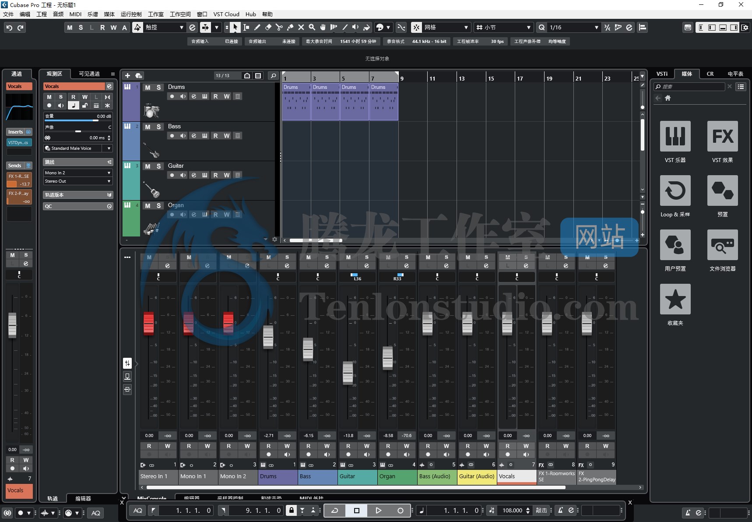The width and height of the screenshot is (752, 522).
Task: Open Loop & 采样 media browser
Action: [675, 190]
